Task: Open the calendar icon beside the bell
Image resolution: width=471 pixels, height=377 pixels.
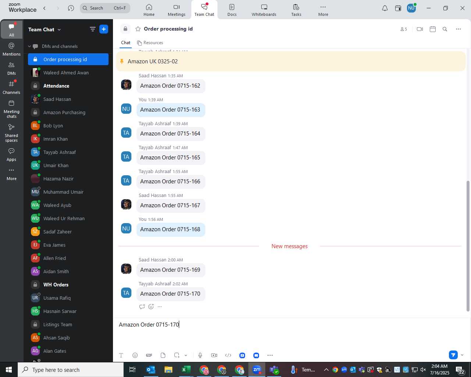Action: (x=398, y=8)
